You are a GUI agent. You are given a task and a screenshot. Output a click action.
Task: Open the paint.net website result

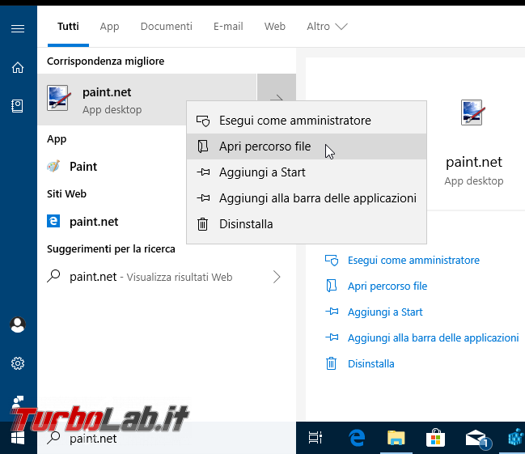[112, 222]
